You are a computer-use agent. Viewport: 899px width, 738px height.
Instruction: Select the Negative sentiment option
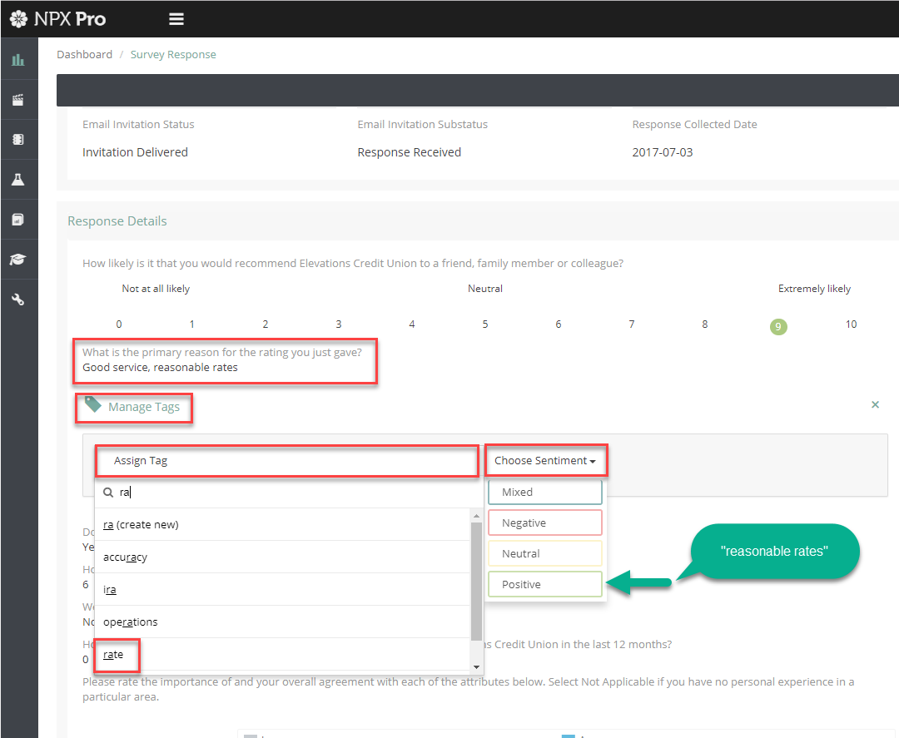tap(544, 523)
